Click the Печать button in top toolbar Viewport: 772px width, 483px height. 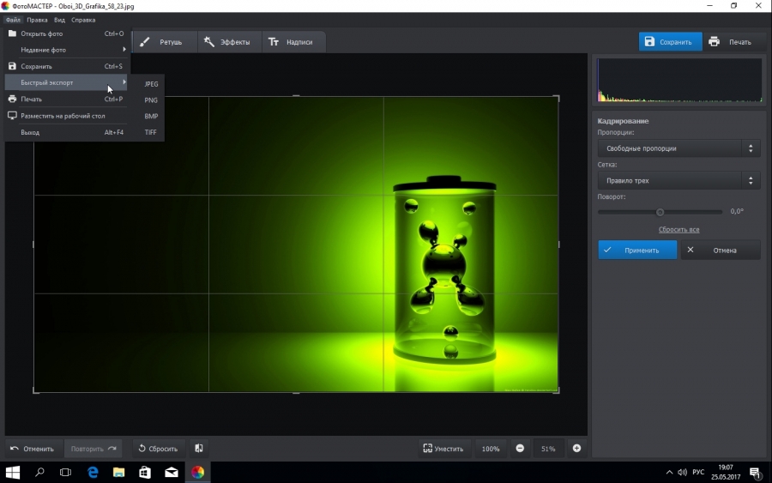pos(731,41)
